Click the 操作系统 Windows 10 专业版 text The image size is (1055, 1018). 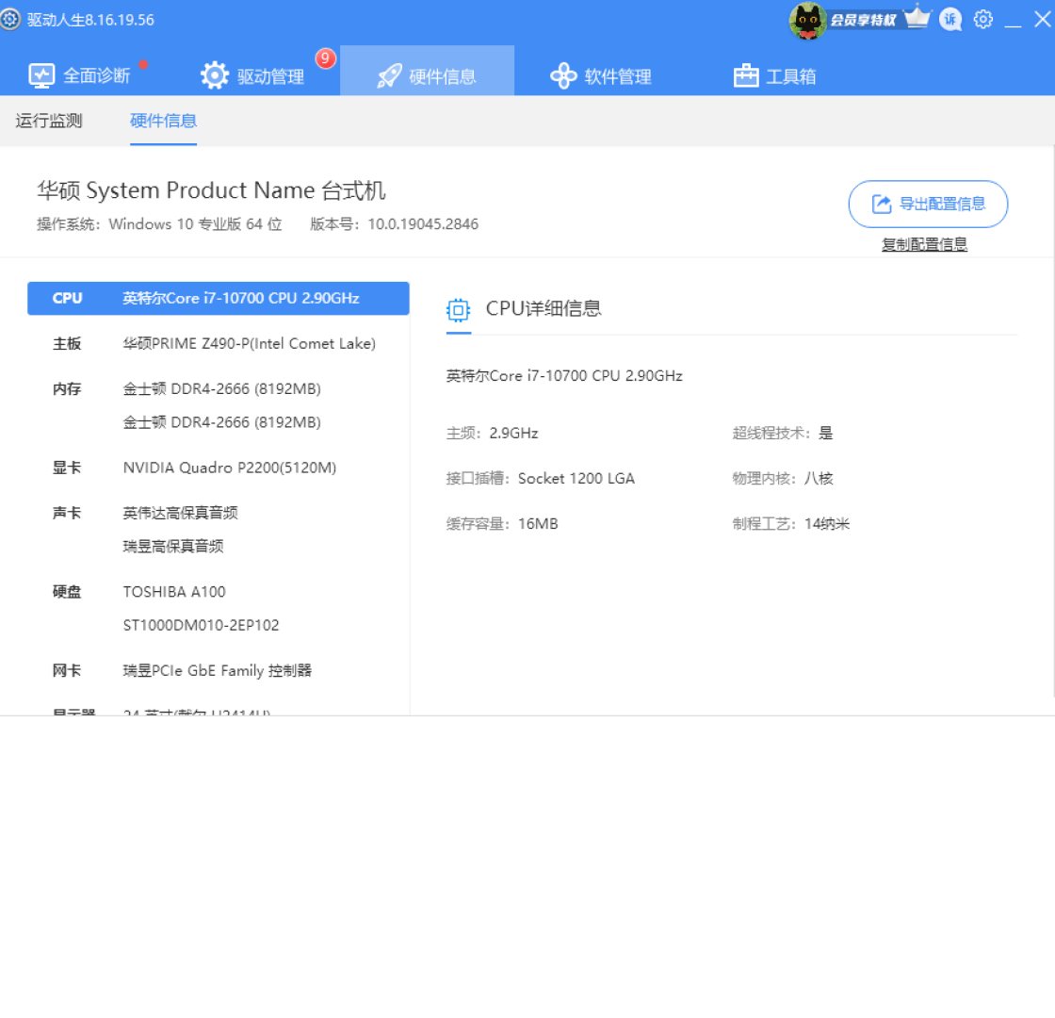point(159,224)
